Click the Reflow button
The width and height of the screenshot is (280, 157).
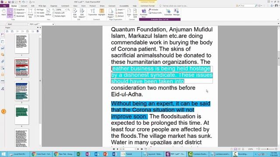click(x=48, y=13)
